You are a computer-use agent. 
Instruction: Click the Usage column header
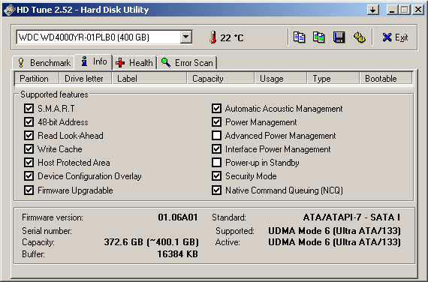pyautogui.click(x=281, y=79)
